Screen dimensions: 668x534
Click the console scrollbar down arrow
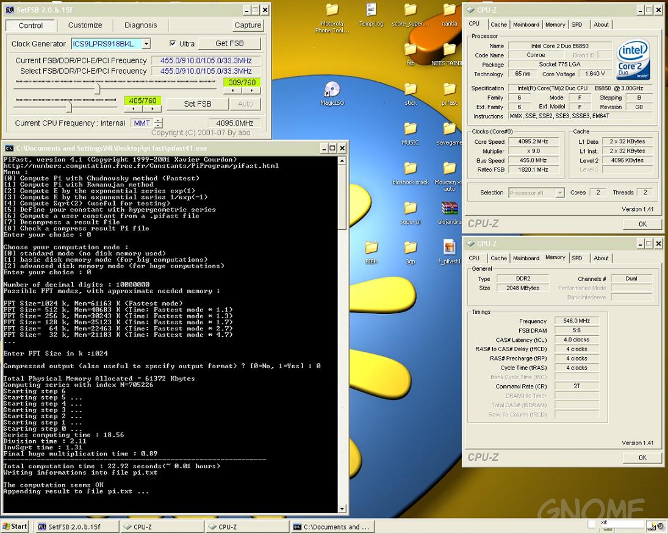pyautogui.click(x=342, y=509)
